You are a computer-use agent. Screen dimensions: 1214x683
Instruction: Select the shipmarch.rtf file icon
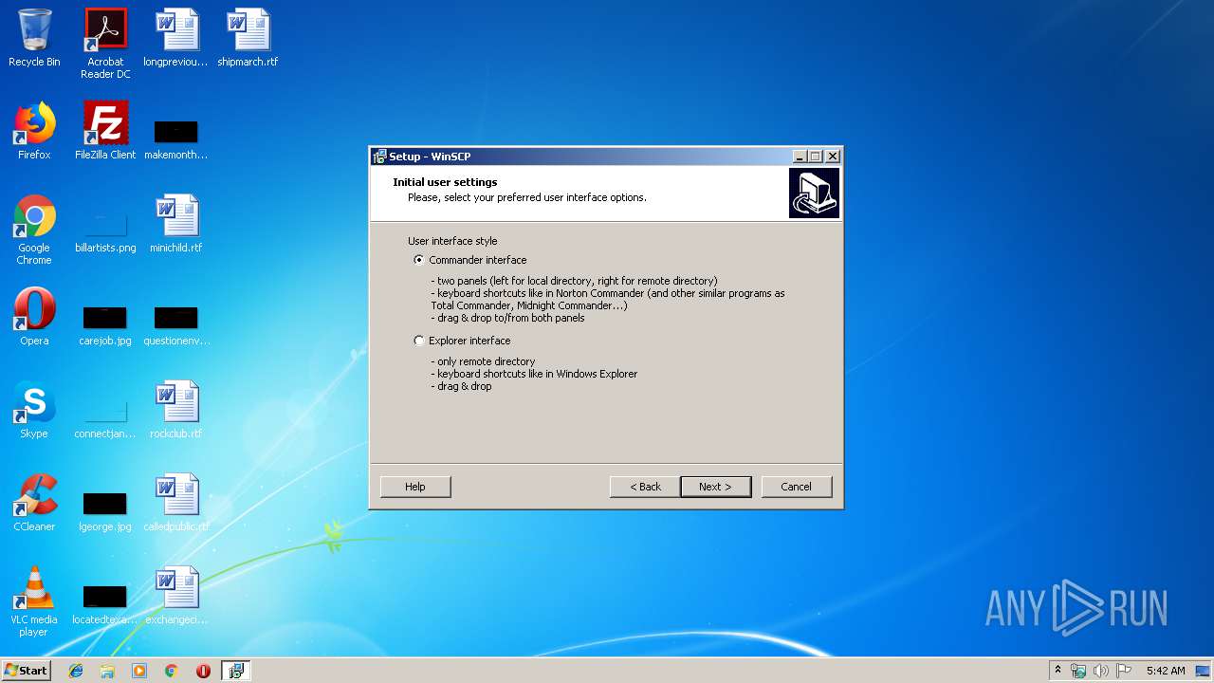(x=248, y=38)
